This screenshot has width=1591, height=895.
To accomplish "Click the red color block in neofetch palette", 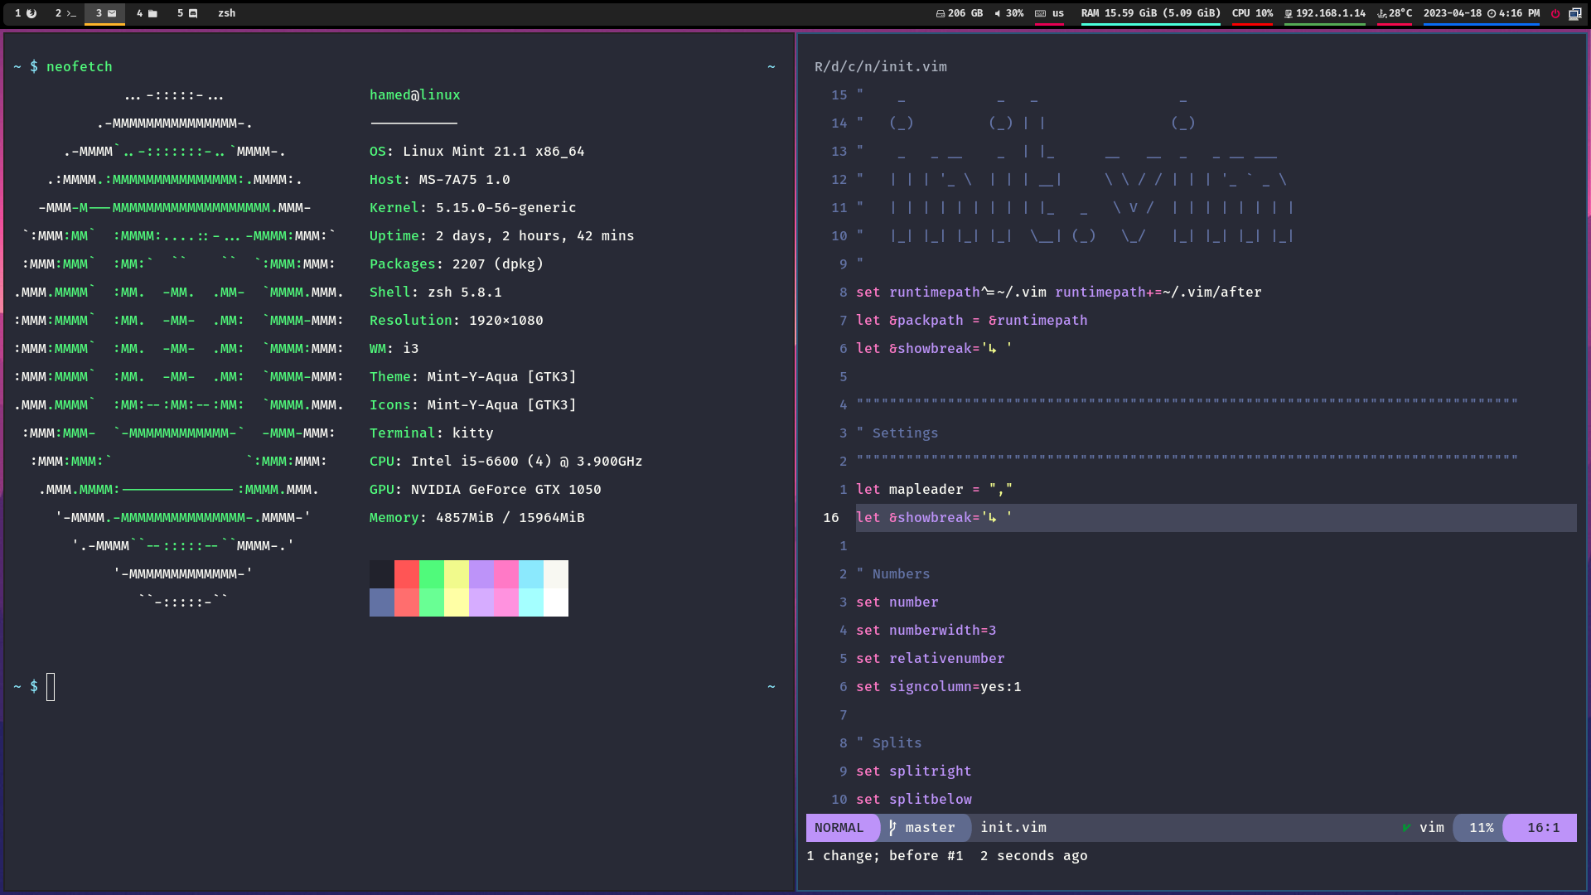I will coord(406,573).
